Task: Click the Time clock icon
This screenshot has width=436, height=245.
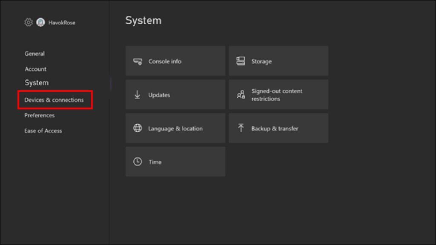Action: 138,162
